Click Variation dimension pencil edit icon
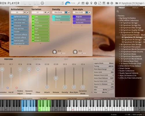Image resolution: width=145 pixels, height=116 pixels. coord(48,12)
